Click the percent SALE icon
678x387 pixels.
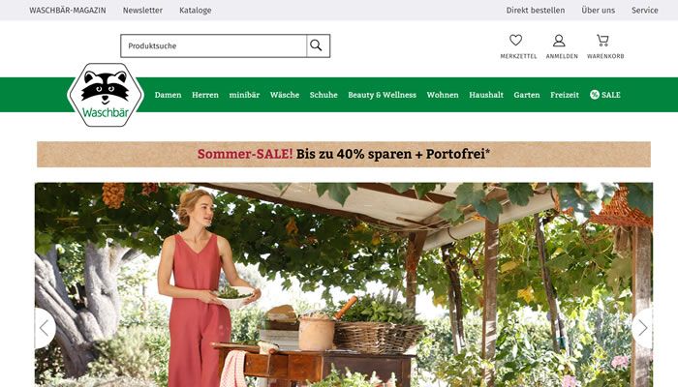point(595,95)
